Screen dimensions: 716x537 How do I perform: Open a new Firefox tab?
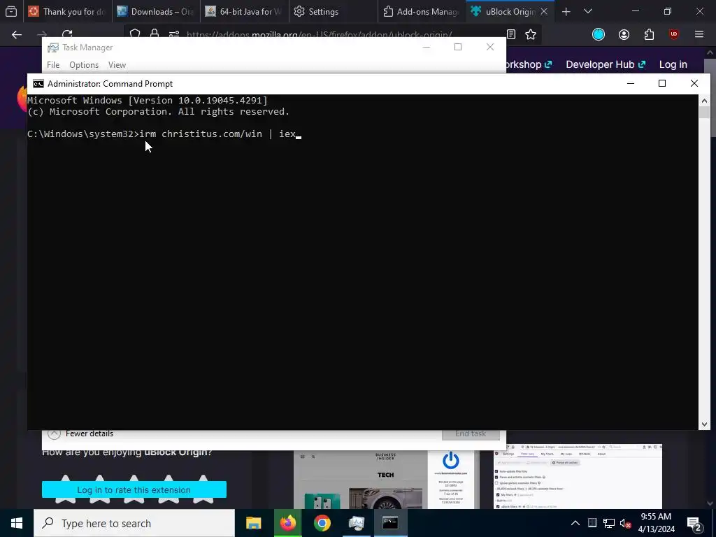tap(566, 11)
